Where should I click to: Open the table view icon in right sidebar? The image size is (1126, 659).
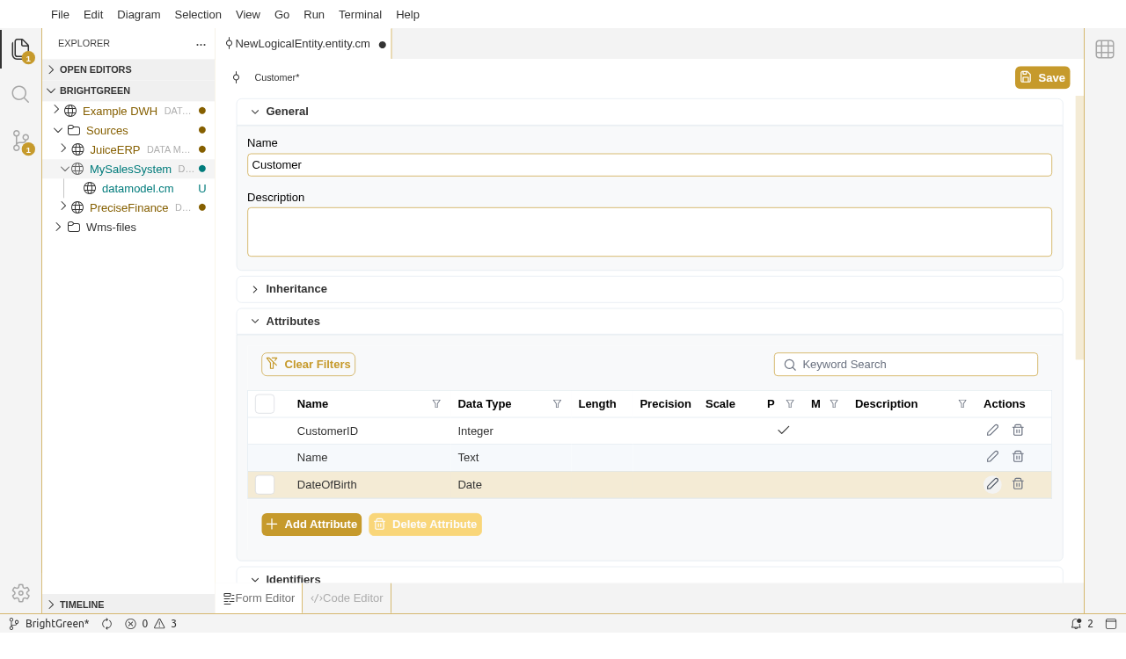[1105, 49]
